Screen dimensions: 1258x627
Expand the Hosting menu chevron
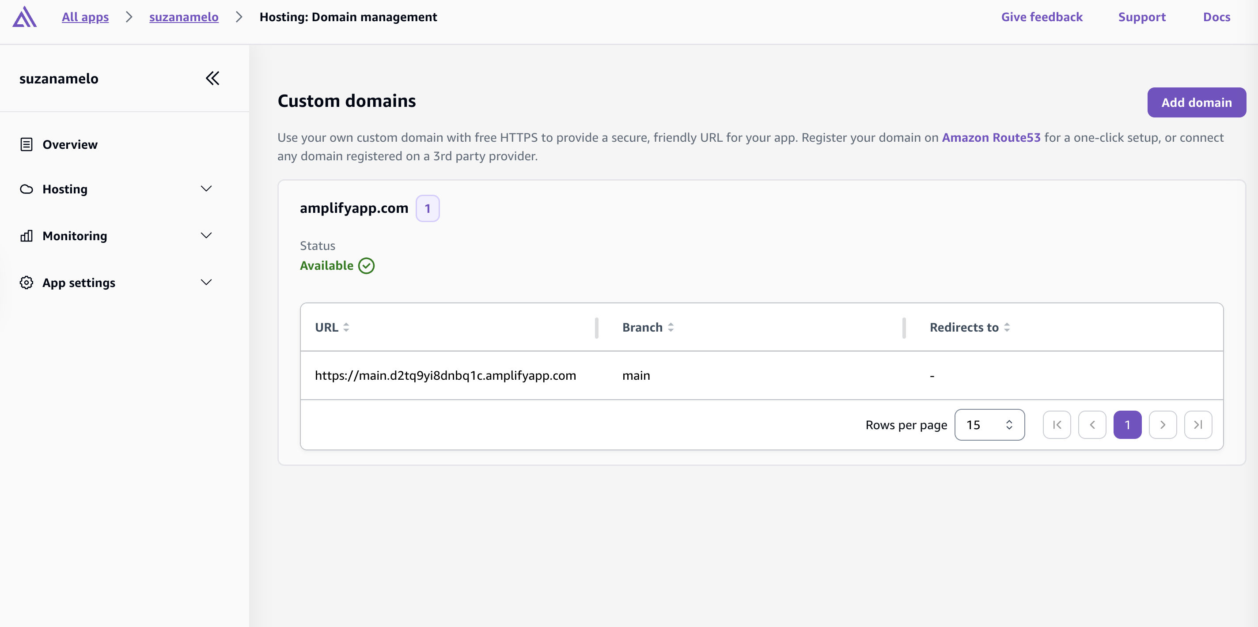coord(206,189)
